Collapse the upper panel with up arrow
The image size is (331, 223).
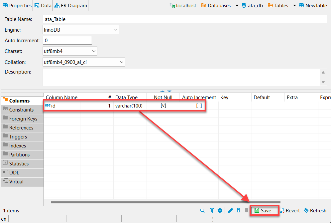tap(162, 91)
